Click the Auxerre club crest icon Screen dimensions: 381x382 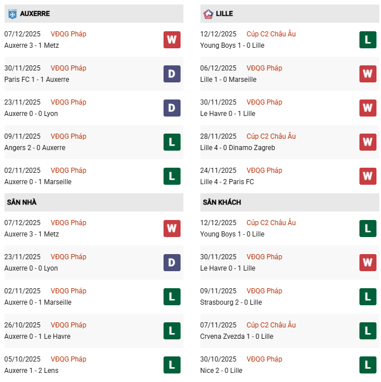coord(12,13)
